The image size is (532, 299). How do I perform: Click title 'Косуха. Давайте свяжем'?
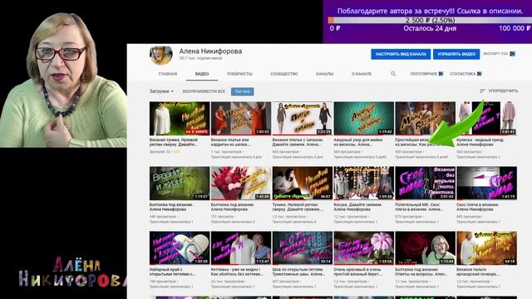(x=357, y=207)
